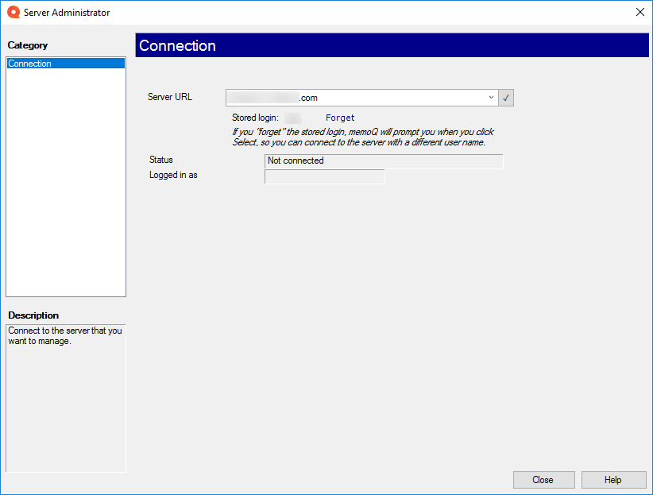Click the checkmark Select button beside Server URL

[506, 98]
